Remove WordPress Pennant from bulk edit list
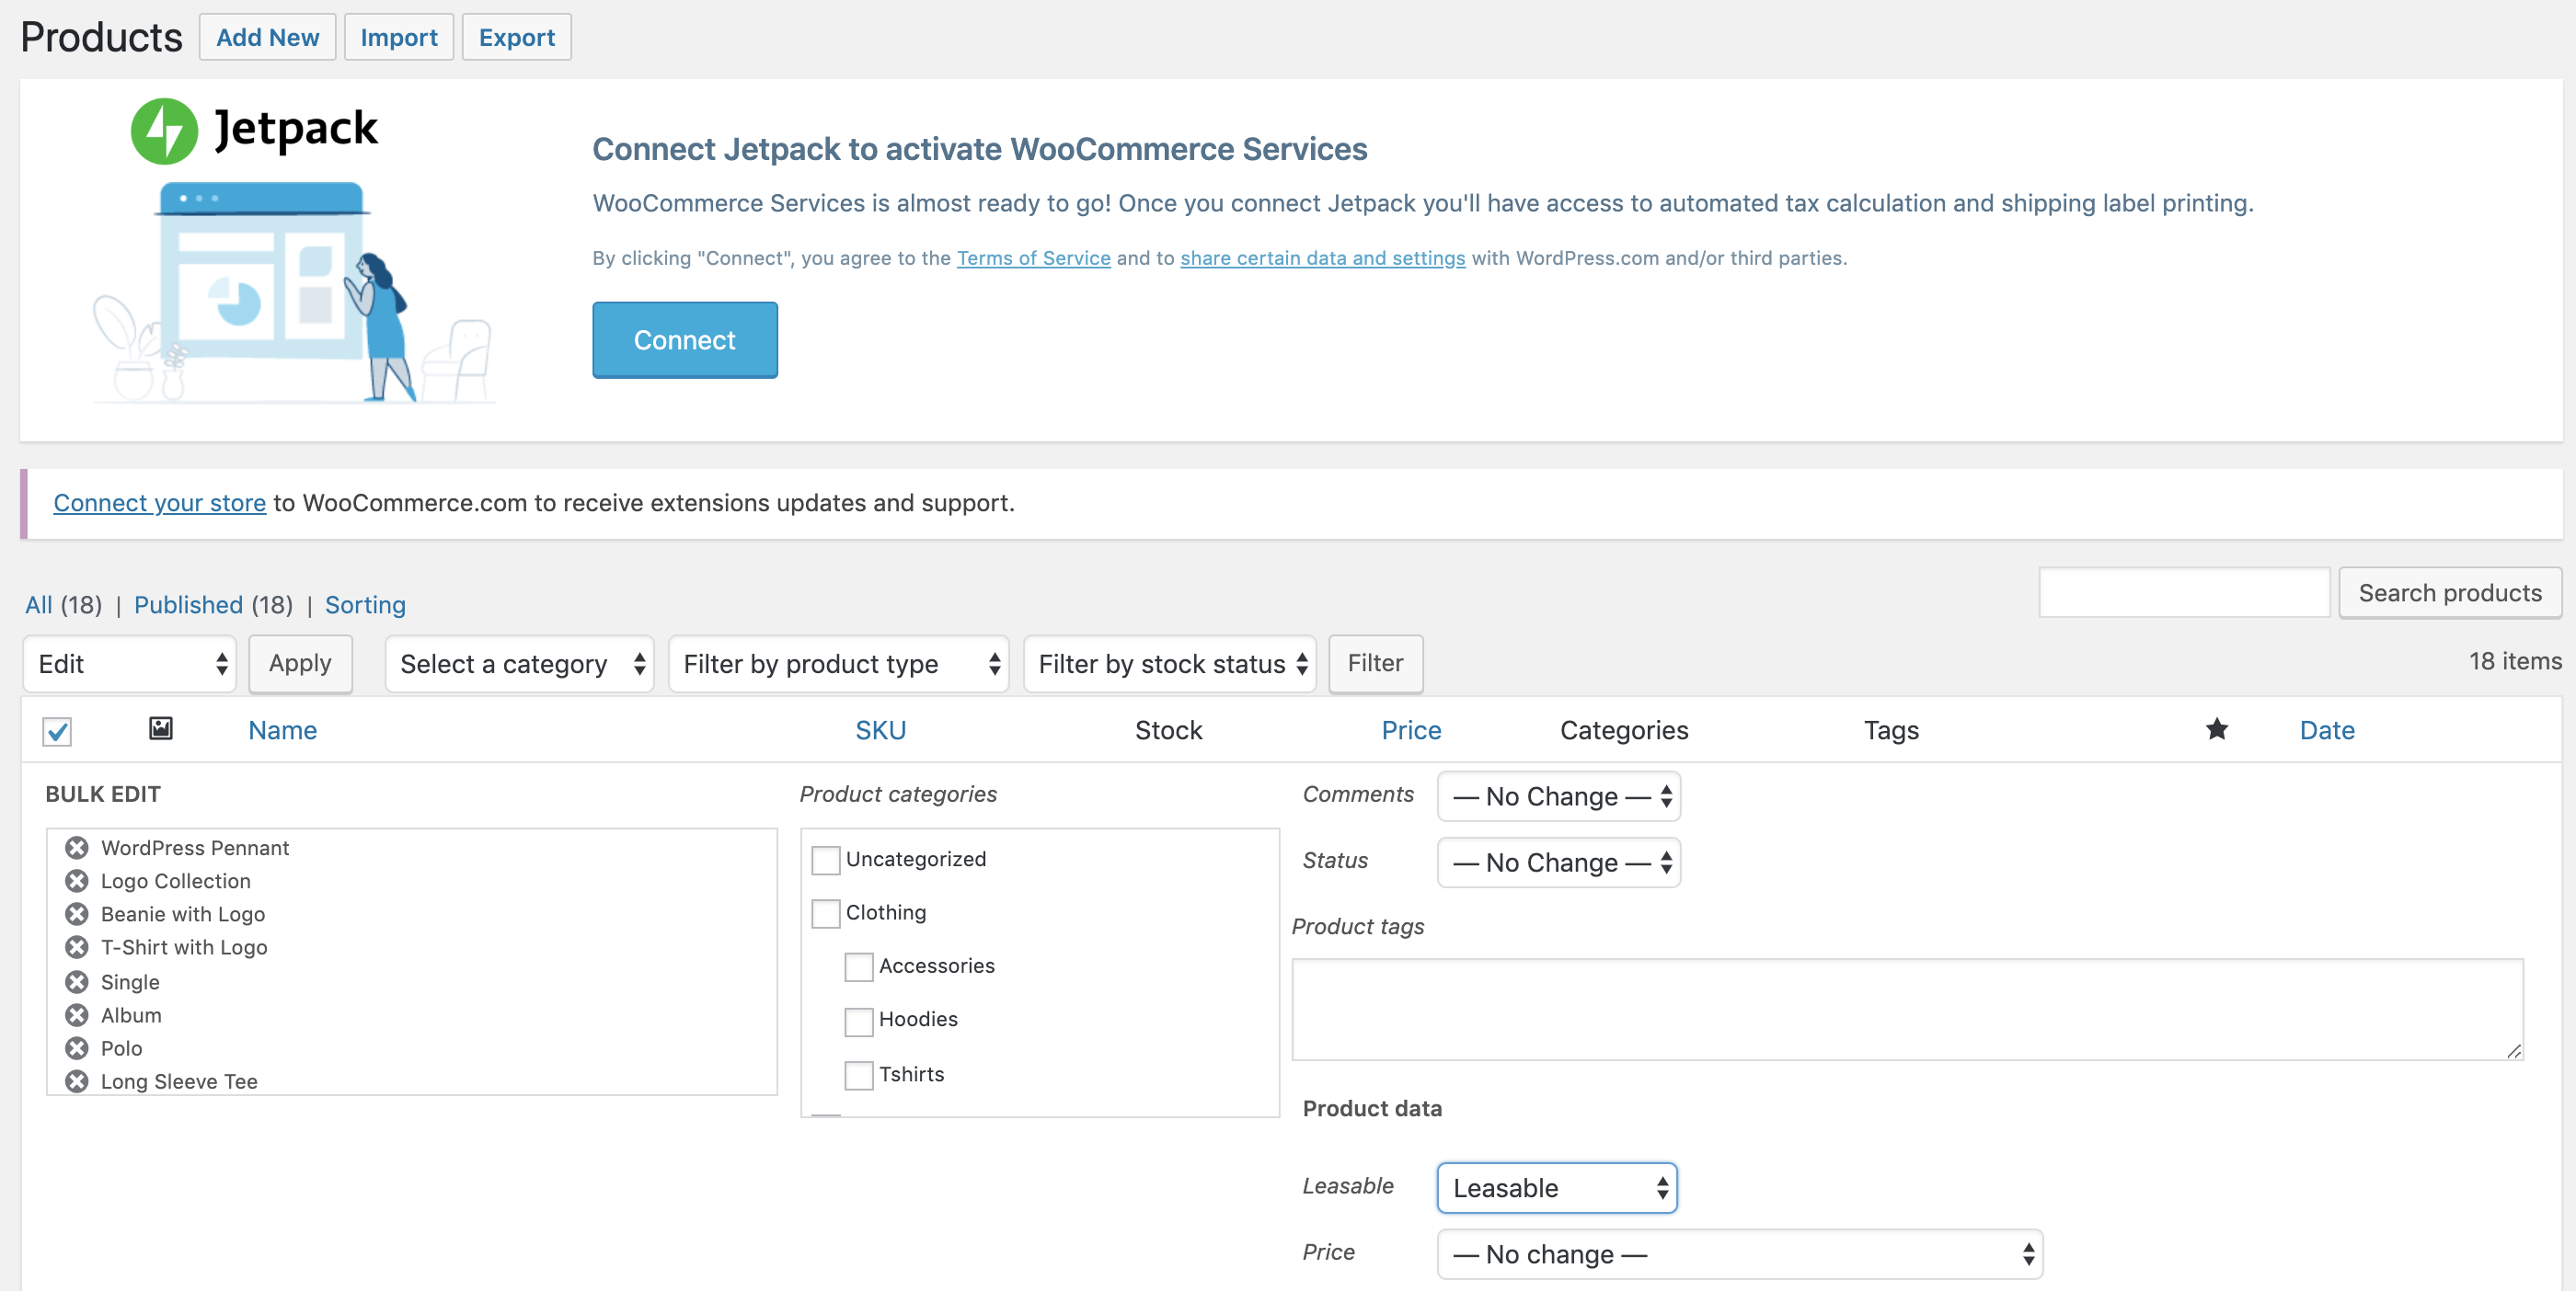 (x=76, y=848)
